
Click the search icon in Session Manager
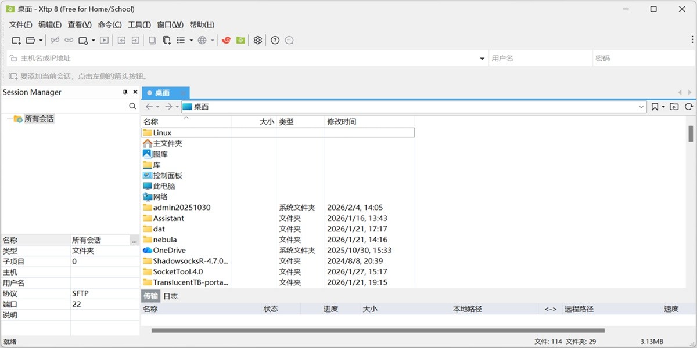coord(132,107)
